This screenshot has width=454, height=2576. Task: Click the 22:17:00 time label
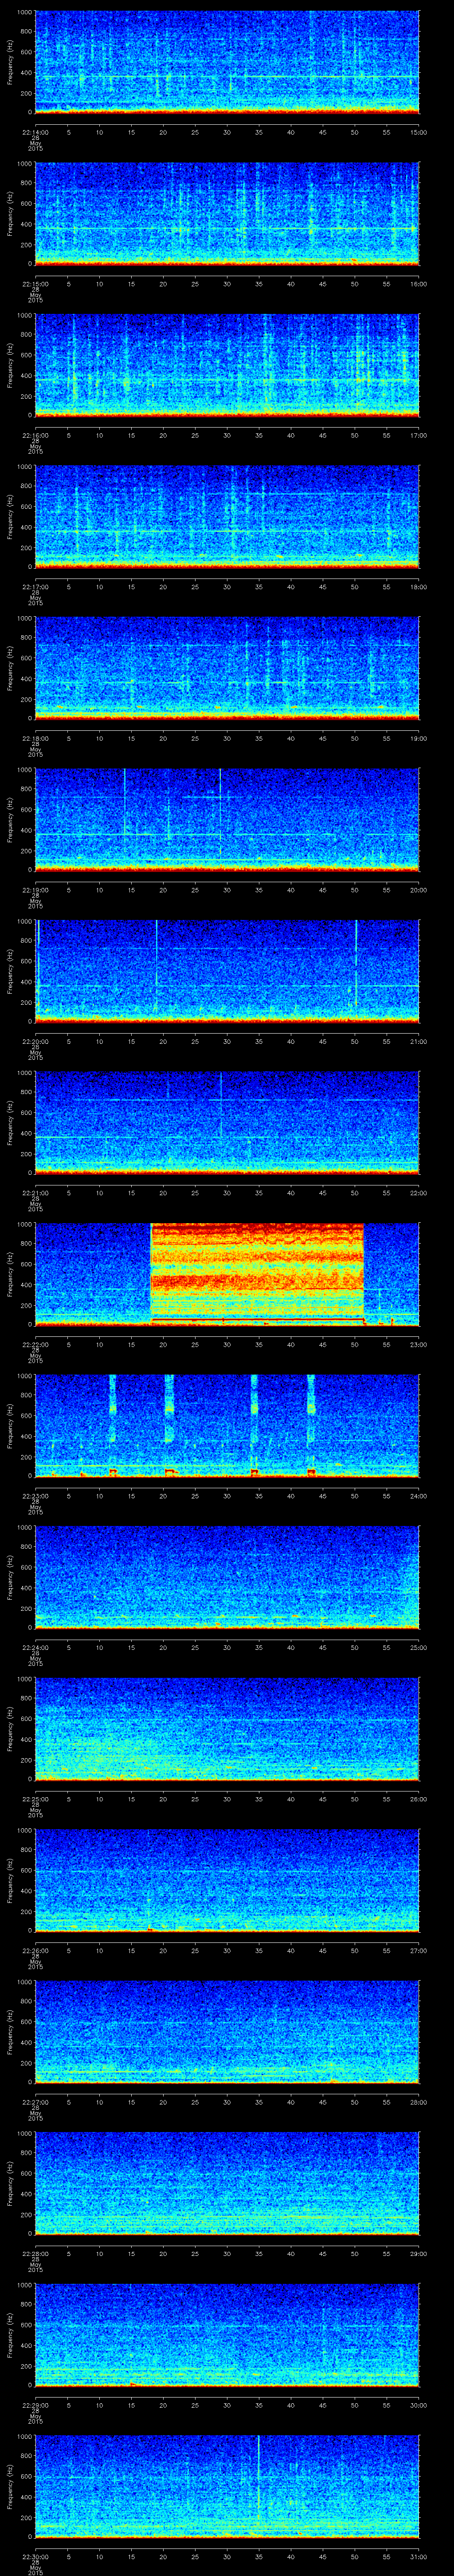pyautogui.click(x=35, y=587)
